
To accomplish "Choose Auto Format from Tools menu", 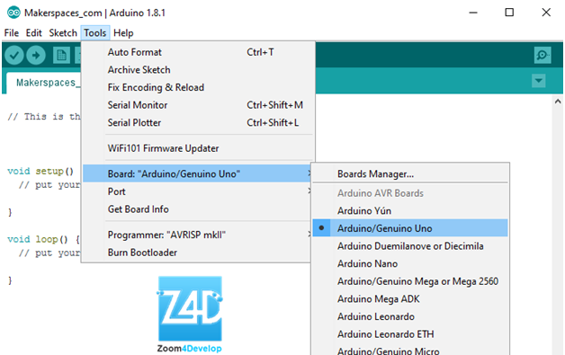I will pos(198,52).
